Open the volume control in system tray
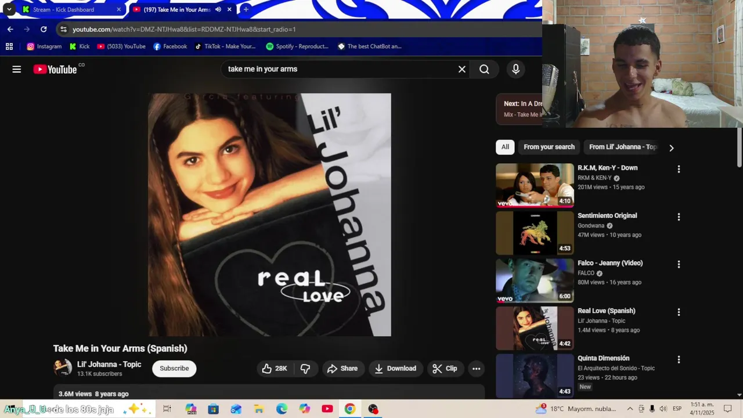 tap(663, 409)
